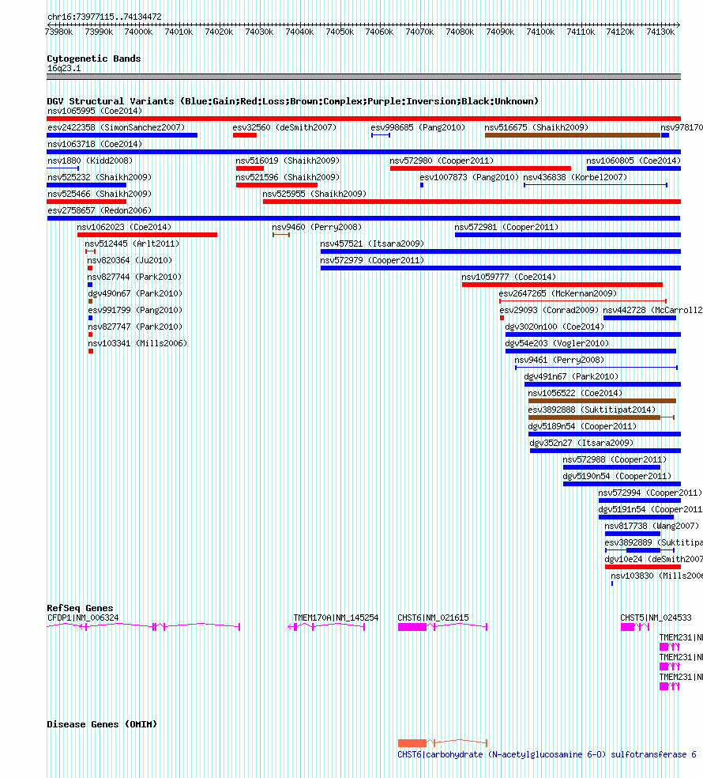Screen dimensions: 703x778
Task: Click the nsv572980 (Cooper2011) red loss bar
Action: (480, 168)
